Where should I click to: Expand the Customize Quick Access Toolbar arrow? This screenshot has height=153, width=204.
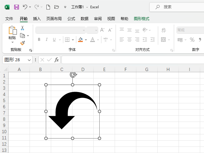65,7
